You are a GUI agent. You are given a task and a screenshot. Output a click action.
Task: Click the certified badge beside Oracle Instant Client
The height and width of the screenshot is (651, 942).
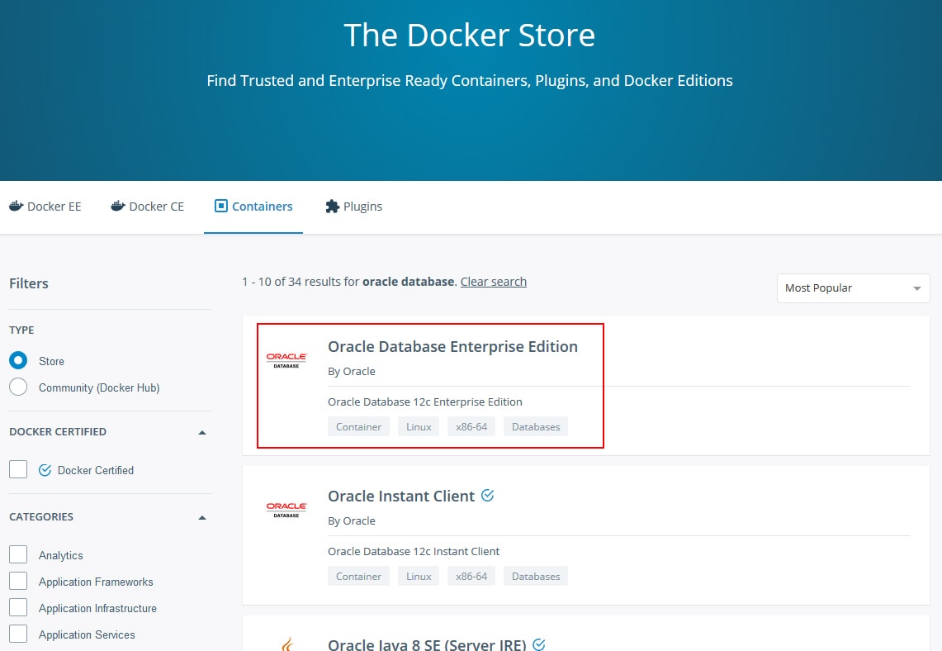click(x=487, y=495)
